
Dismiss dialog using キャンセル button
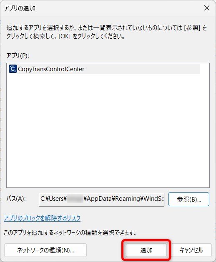click(191, 250)
